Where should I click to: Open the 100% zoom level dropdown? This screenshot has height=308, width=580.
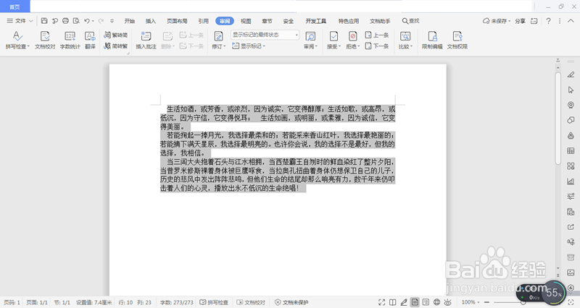pyautogui.click(x=471, y=302)
